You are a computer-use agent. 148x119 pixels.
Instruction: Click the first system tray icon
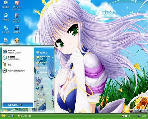[123, 116]
